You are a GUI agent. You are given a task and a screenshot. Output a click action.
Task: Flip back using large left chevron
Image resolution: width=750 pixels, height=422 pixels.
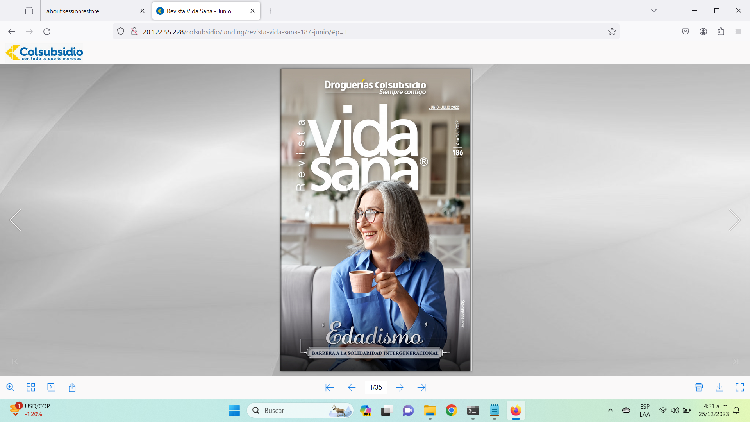(x=15, y=220)
